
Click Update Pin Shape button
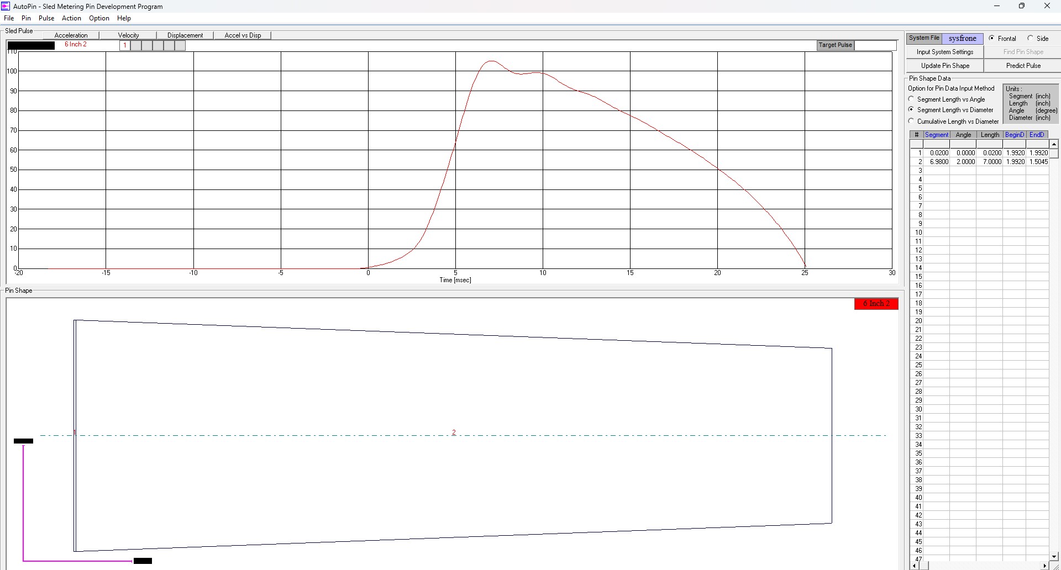(945, 66)
